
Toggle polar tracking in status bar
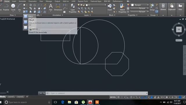pyautogui.click(x=131, y=97)
